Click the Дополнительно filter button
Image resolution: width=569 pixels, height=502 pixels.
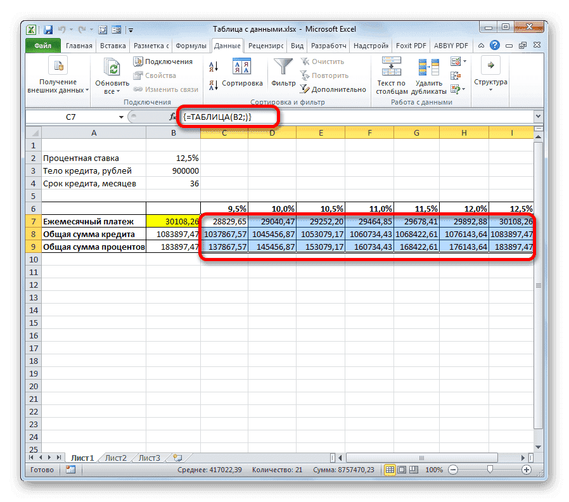pyautogui.click(x=331, y=89)
